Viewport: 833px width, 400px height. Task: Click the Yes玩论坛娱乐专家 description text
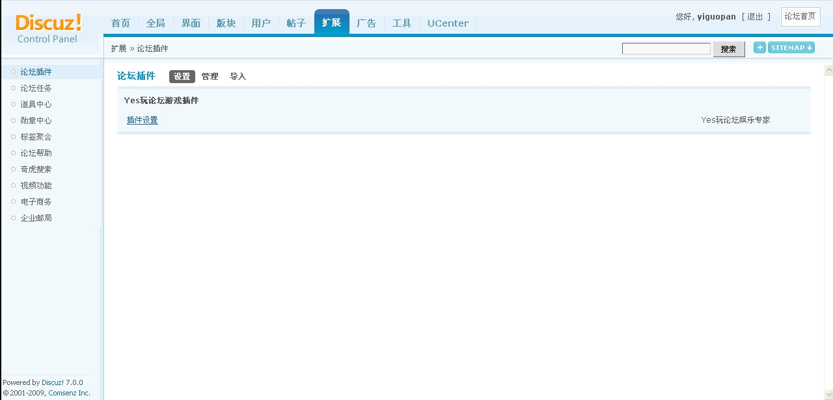[x=735, y=120]
